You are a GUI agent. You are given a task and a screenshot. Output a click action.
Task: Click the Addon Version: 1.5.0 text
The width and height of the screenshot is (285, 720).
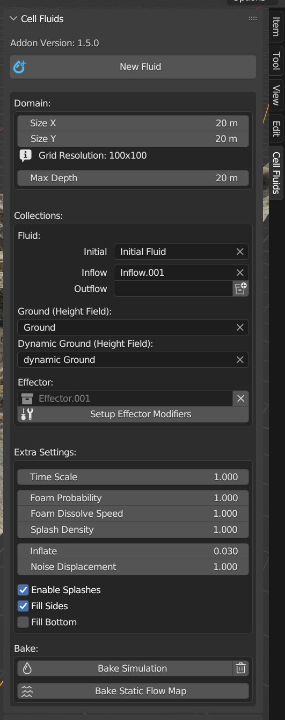click(x=55, y=43)
